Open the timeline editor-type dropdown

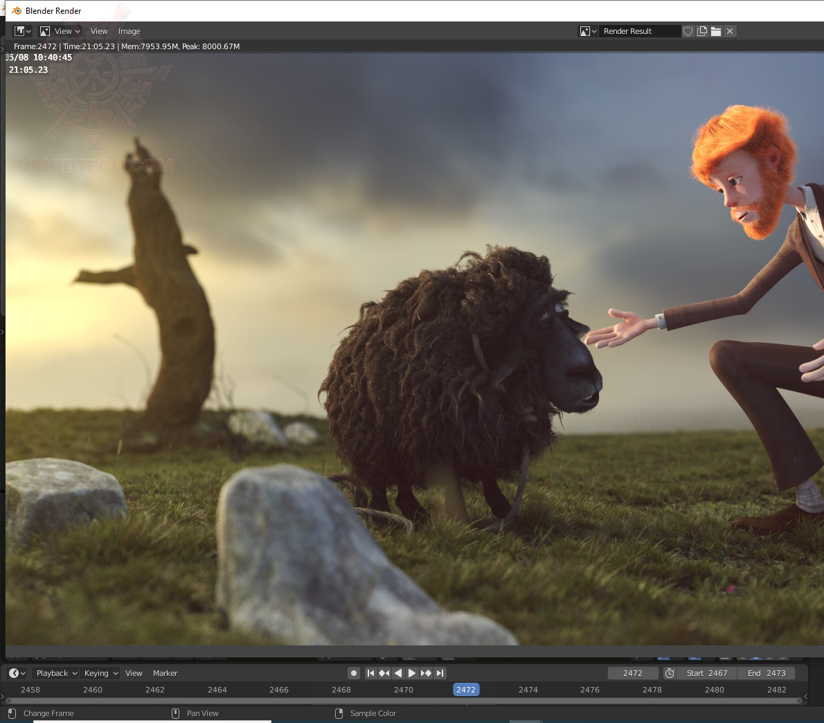(x=17, y=673)
